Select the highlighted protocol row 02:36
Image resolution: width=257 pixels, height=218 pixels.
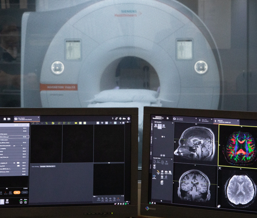(x=15, y=137)
